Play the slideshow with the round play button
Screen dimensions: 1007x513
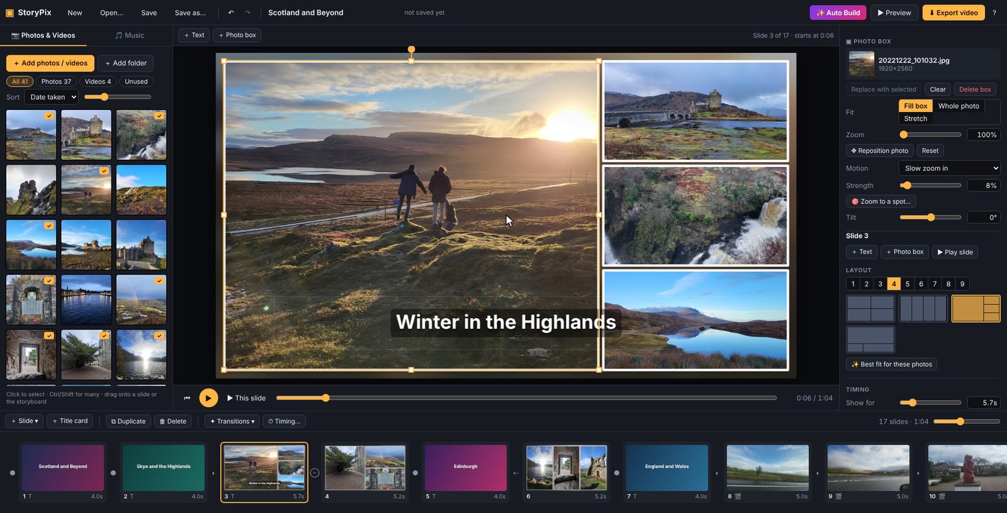pos(208,398)
